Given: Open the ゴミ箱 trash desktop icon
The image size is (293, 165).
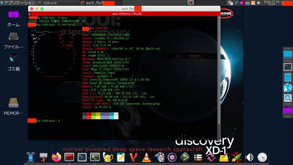Looking at the screenshot, I should (x=13, y=62).
